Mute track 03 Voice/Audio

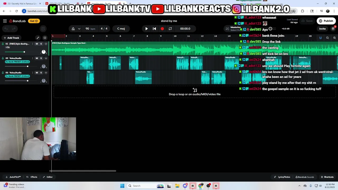37,73
